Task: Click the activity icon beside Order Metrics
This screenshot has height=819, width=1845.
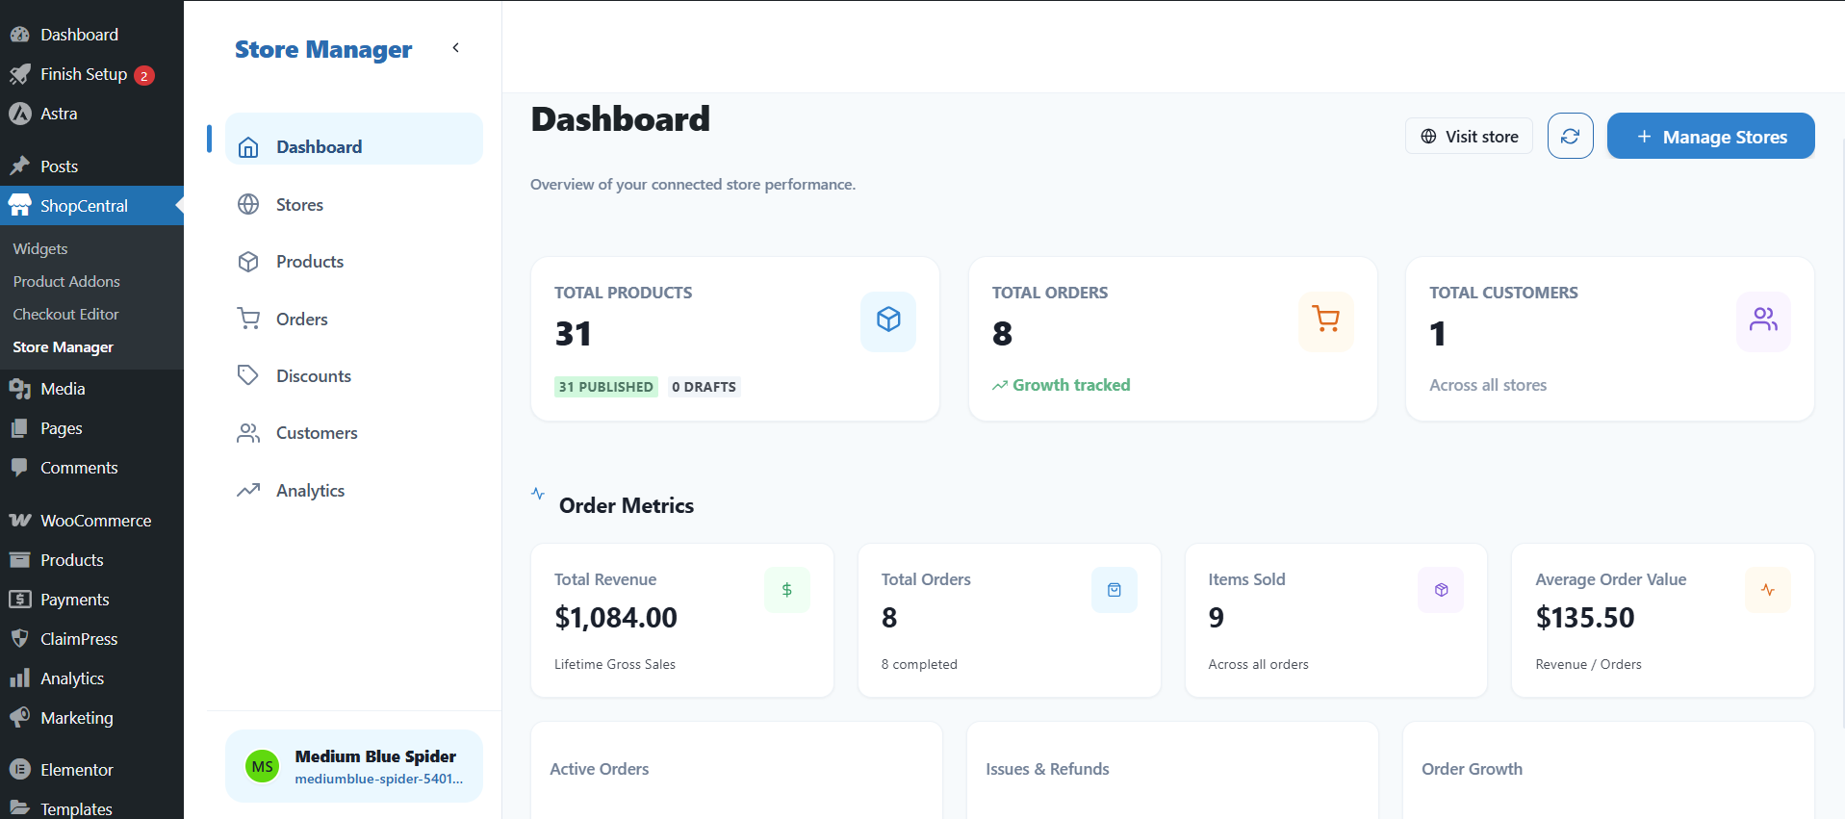Action: [538, 494]
